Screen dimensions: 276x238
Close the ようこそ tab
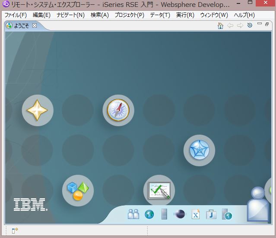tap(35, 26)
